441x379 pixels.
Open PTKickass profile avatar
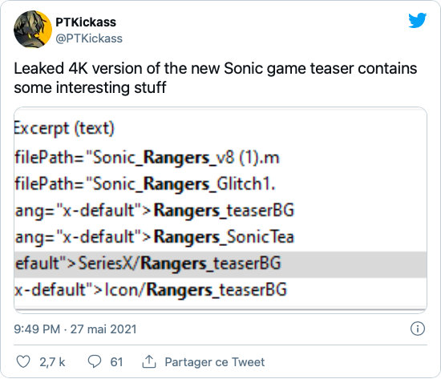[33, 29]
